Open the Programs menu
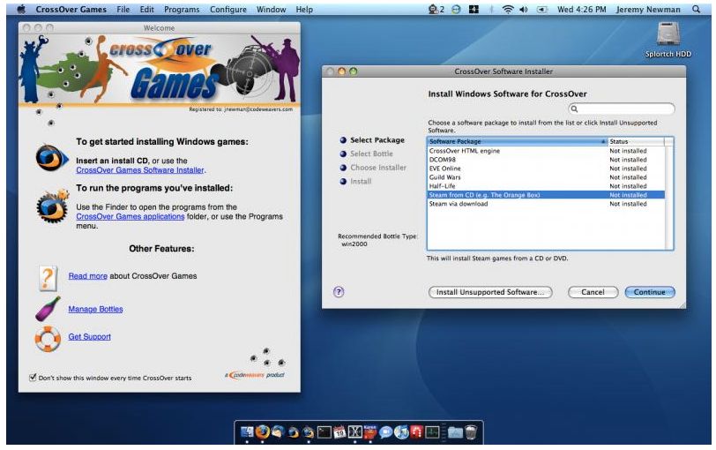Image resolution: width=716 pixels, height=450 pixels. coord(182,9)
